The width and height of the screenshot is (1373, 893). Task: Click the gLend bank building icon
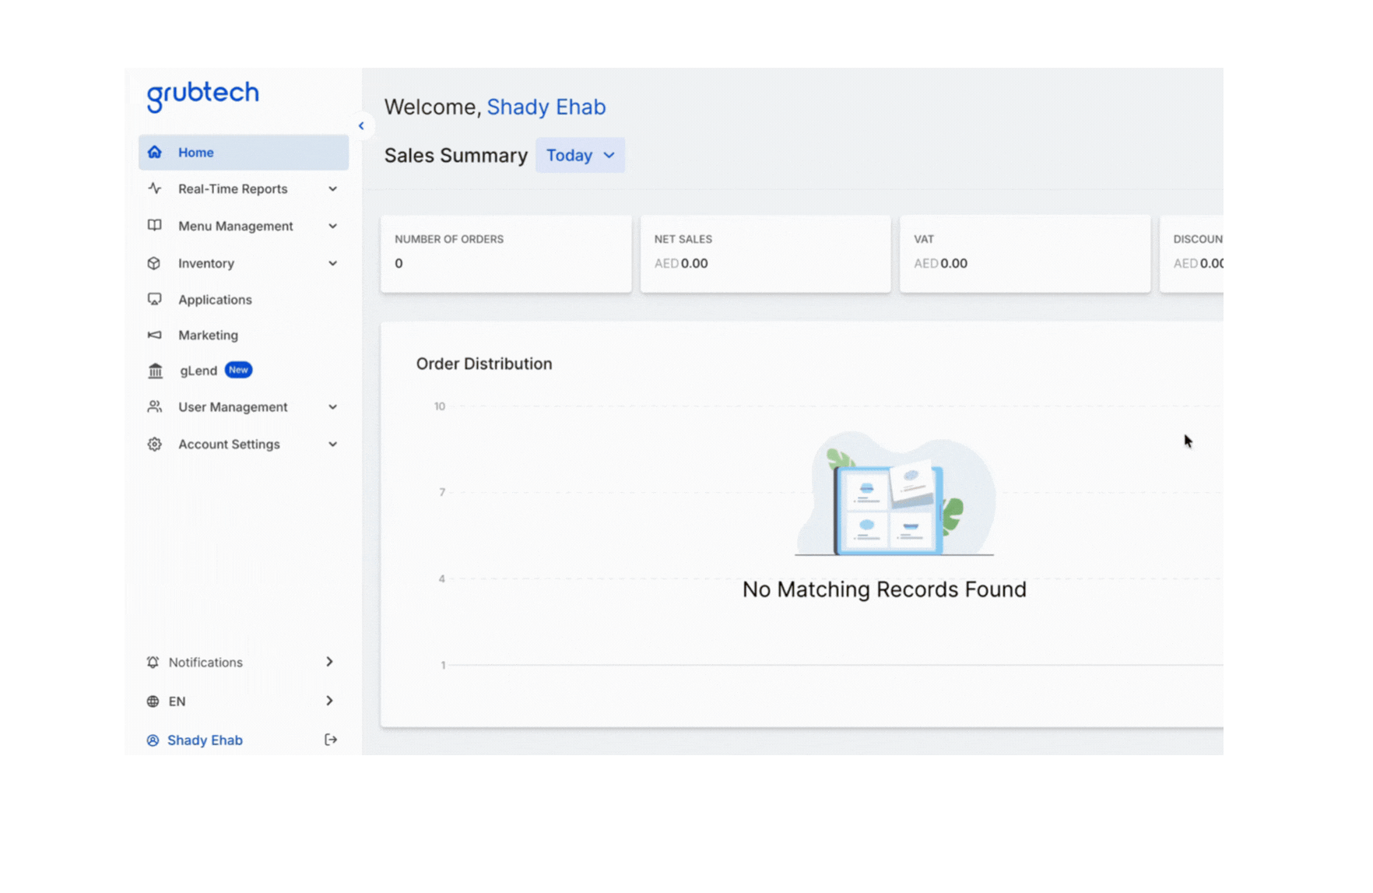(x=156, y=371)
